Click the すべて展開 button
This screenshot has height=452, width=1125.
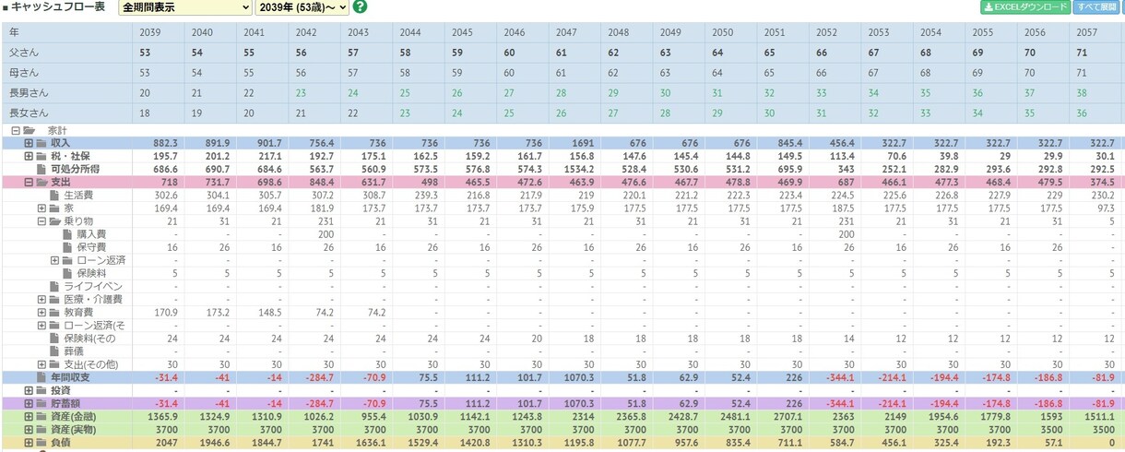pos(1095,6)
